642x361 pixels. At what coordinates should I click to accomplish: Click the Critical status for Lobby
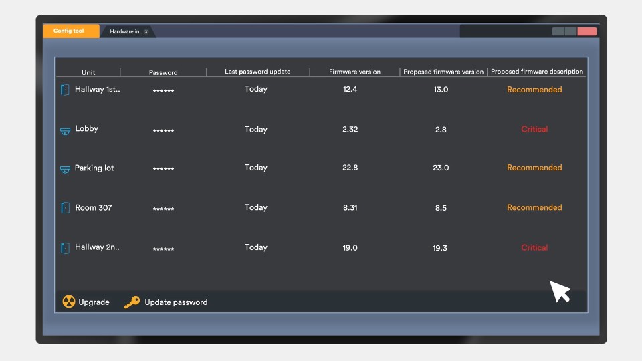pyautogui.click(x=534, y=129)
